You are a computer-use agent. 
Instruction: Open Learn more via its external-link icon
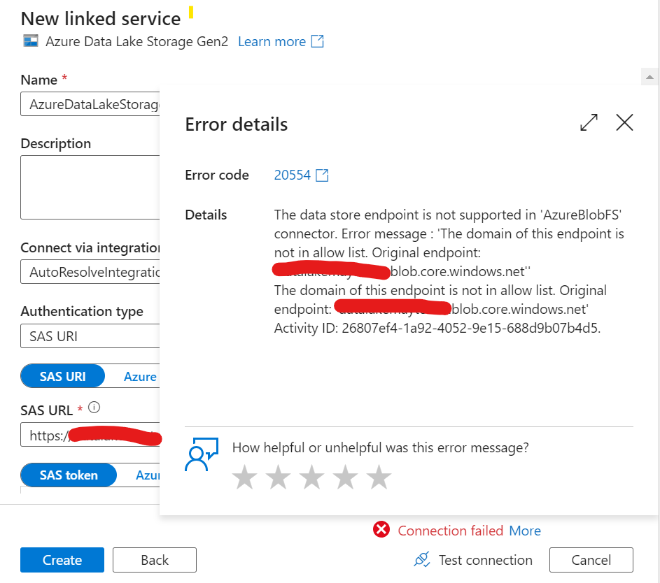pos(318,41)
